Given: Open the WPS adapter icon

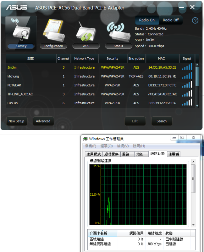Looking at the screenshot, I should click(86, 31).
